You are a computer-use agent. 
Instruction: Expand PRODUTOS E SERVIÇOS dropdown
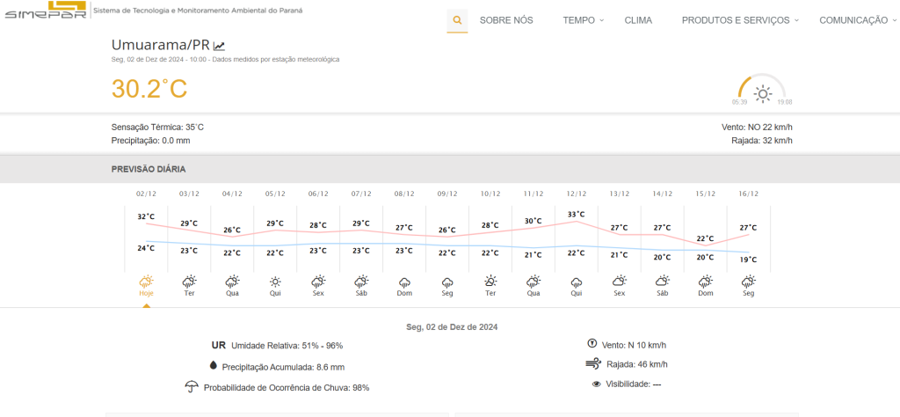coord(740,20)
